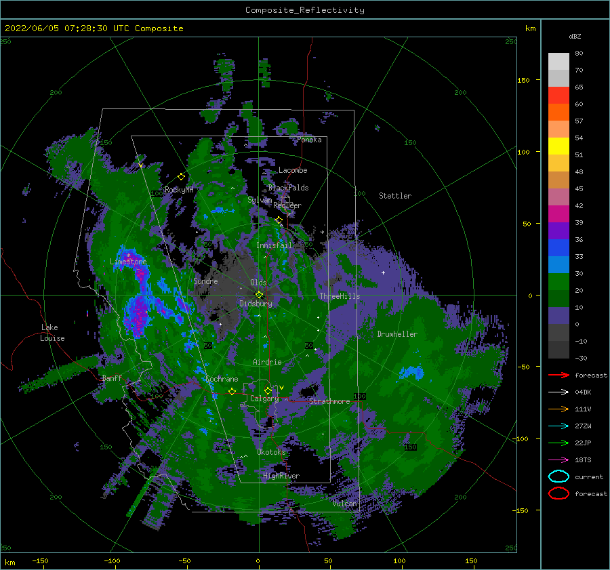Viewport: 610px width, 570px height.
Task: Click the magenta 18TS arrow icon
Action: [x=558, y=460]
